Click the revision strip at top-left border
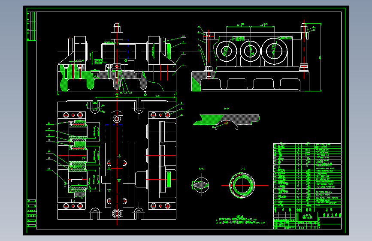Viewport: 372px width, 241px height. [x=32, y=26]
